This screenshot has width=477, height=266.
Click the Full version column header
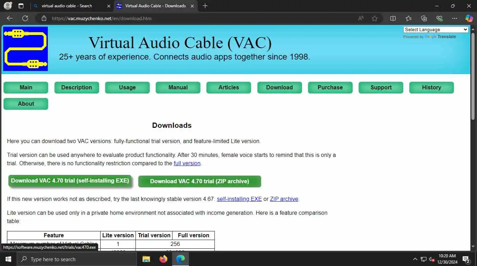tap(193, 236)
